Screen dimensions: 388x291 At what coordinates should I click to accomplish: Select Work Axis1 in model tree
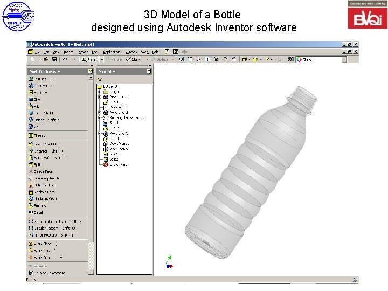point(115,107)
